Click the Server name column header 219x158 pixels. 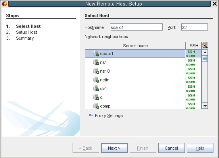point(135,46)
